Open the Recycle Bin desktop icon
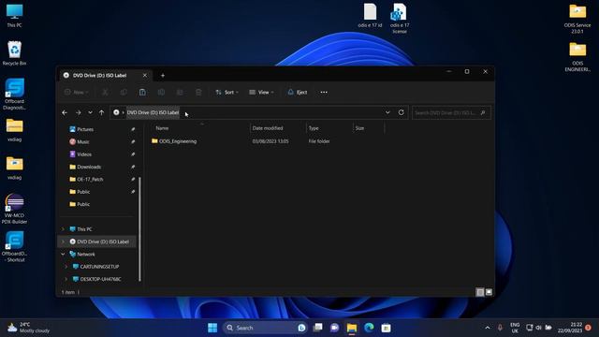Image resolution: width=599 pixels, height=337 pixels. [14, 53]
